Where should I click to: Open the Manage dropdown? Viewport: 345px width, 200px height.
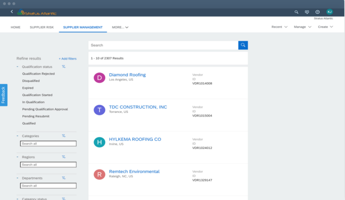(x=302, y=27)
